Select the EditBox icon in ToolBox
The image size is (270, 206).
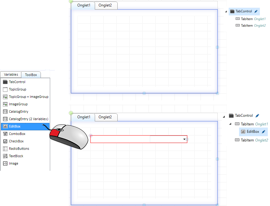5,126
